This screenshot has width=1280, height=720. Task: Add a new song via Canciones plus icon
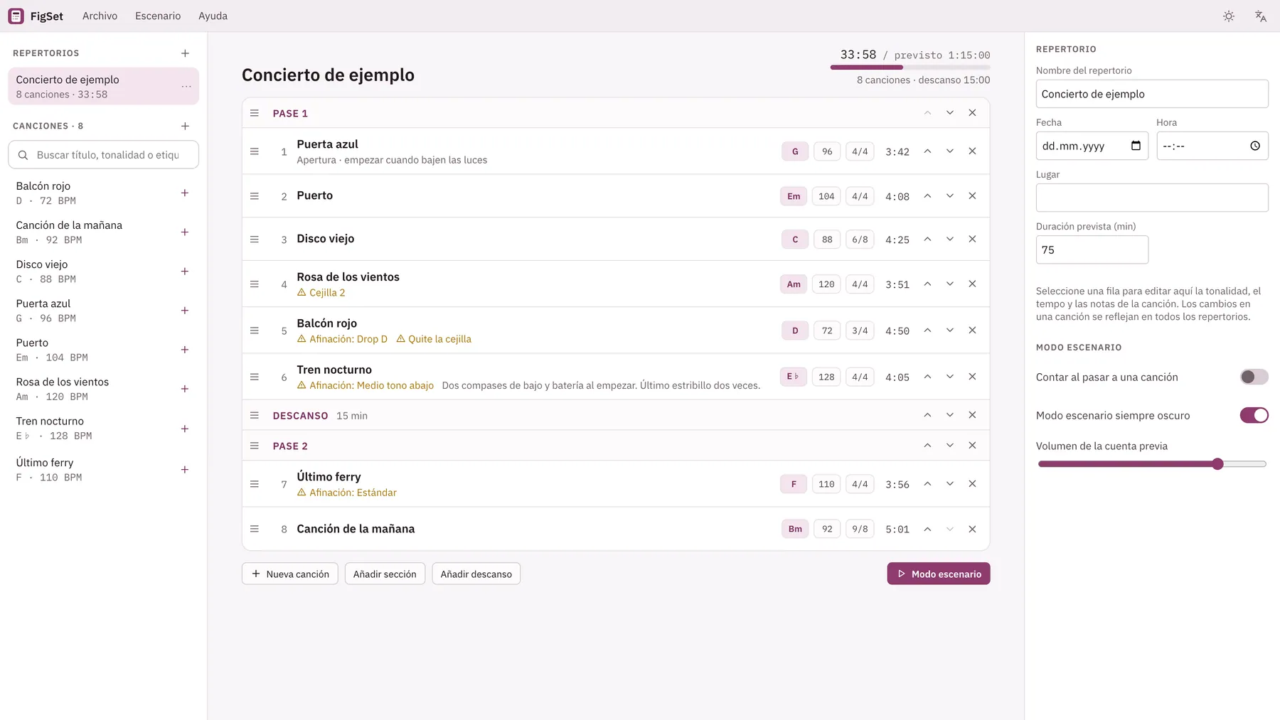point(185,126)
